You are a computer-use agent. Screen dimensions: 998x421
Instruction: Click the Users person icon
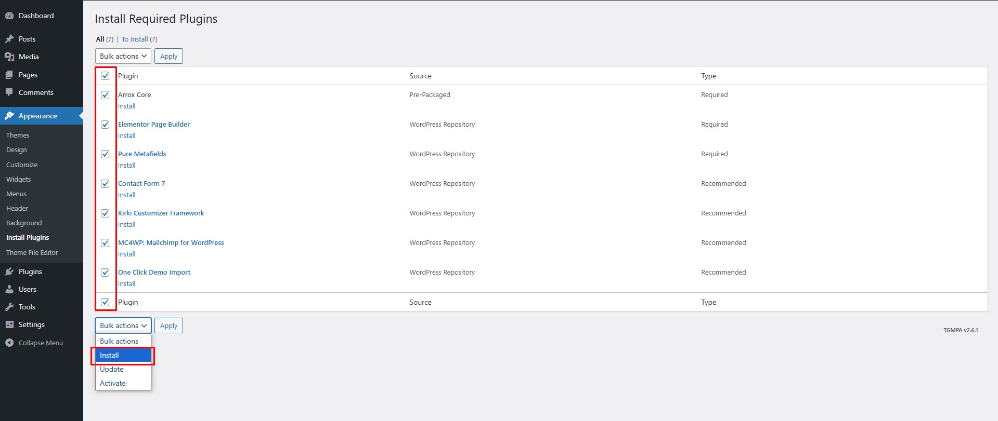click(9, 289)
